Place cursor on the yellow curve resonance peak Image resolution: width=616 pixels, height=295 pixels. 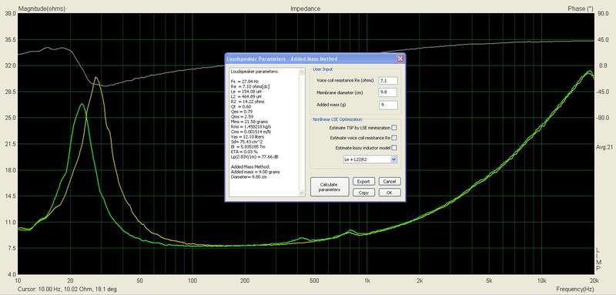tap(95, 77)
